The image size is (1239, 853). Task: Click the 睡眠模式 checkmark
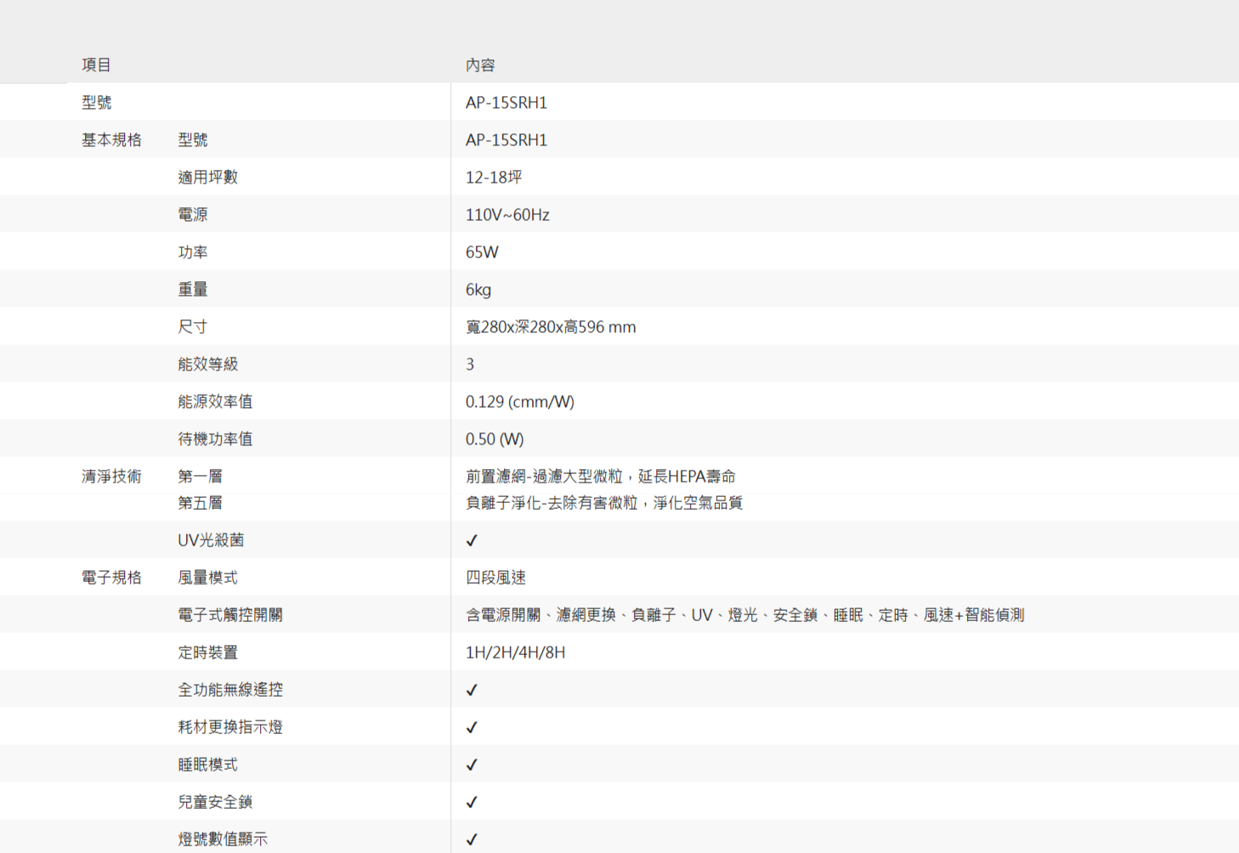point(472,765)
